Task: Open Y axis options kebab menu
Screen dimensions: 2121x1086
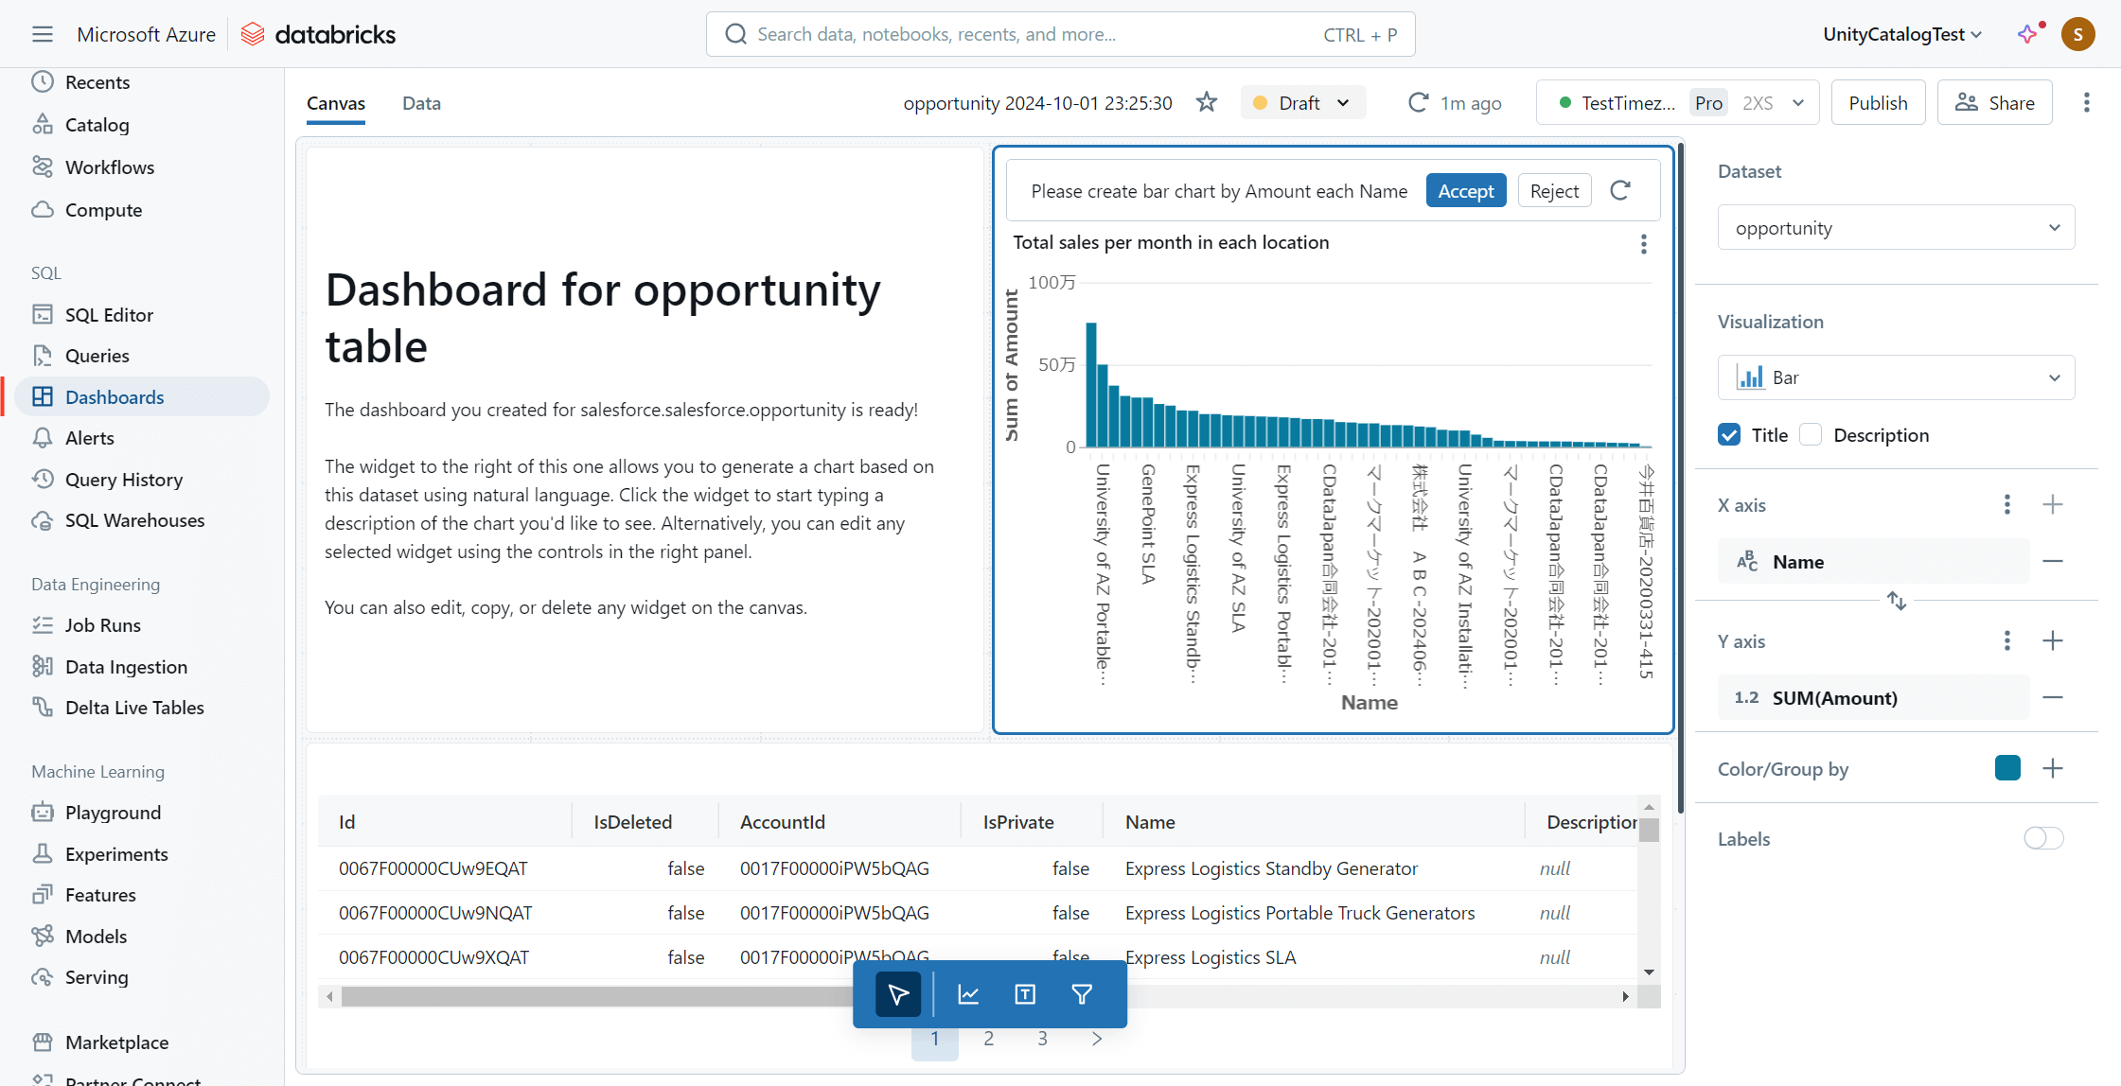Action: (2007, 640)
